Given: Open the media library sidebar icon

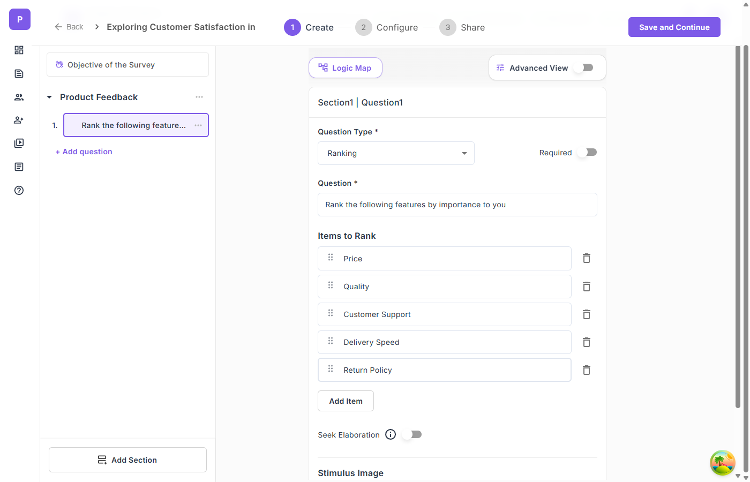Looking at the screenshot, I should tap(19, 144).
